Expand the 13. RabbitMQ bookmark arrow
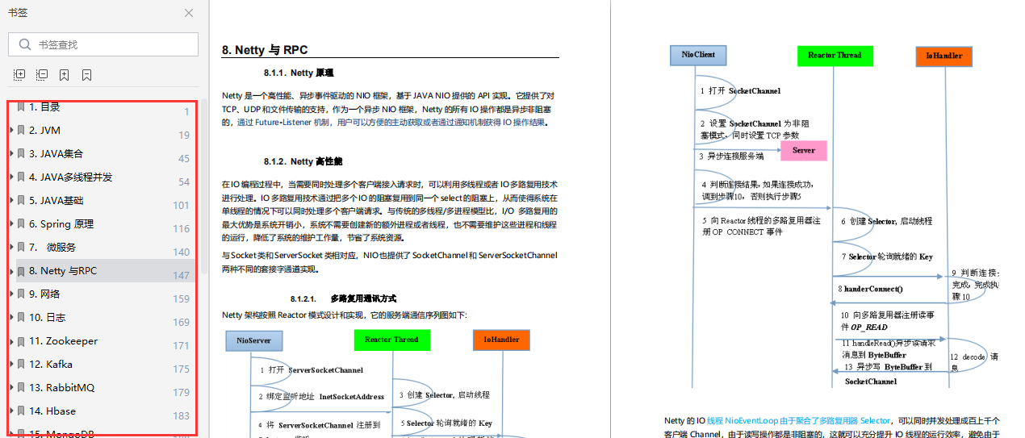 pyautogui.click(x=11, y=388)
